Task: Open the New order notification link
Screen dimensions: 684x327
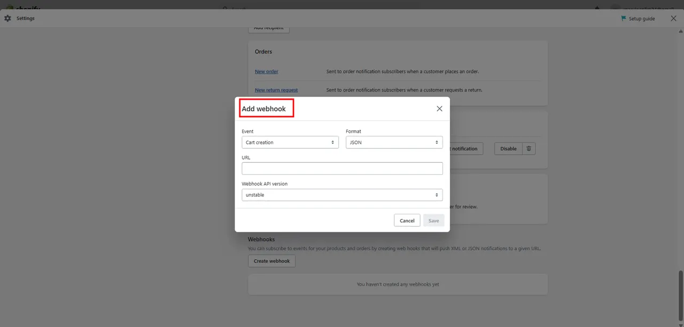Action: pyautogui.click(x=266, y=71)
